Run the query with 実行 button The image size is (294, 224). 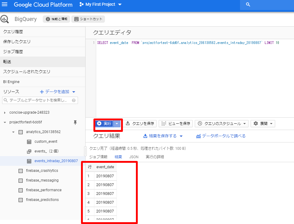104,123
